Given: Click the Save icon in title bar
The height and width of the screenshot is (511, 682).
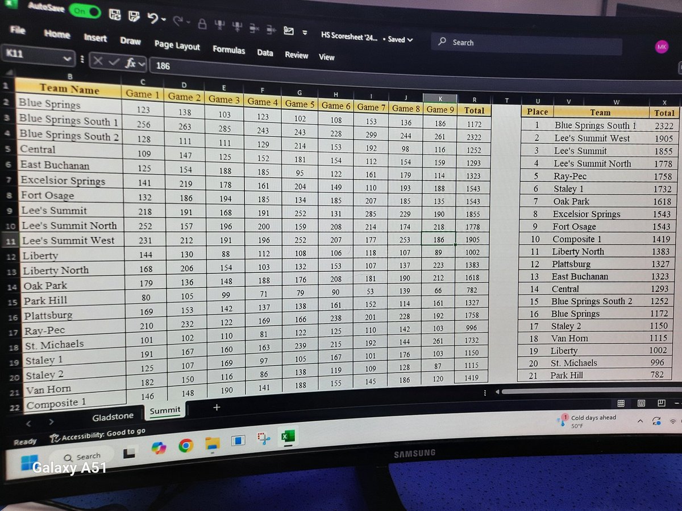Looking at the screenshot, I should click(x=114, y=15).
